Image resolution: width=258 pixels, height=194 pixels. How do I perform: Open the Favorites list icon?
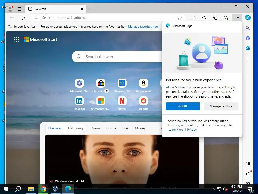(x=204, y=18)
